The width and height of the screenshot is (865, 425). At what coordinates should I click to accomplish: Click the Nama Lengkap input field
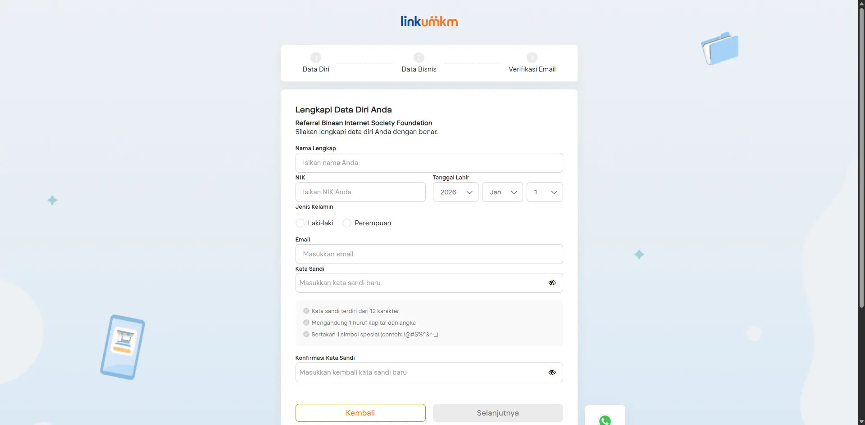[x=428, y=162]
